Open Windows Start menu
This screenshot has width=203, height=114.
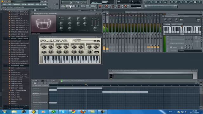point(4,112)
